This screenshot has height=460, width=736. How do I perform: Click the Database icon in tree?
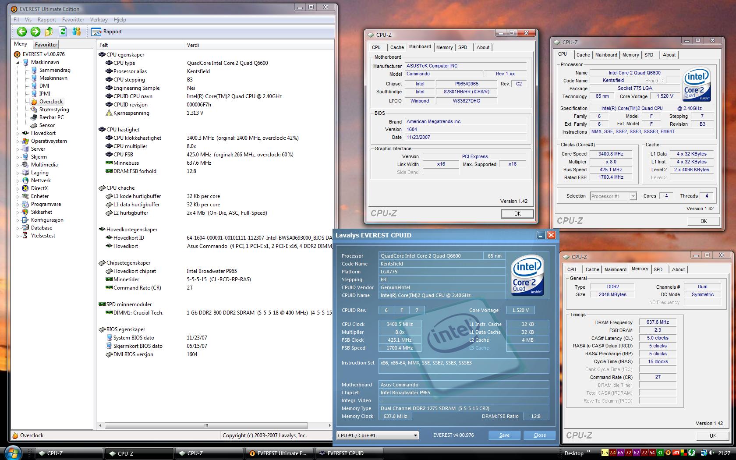[x=26, y=228]
